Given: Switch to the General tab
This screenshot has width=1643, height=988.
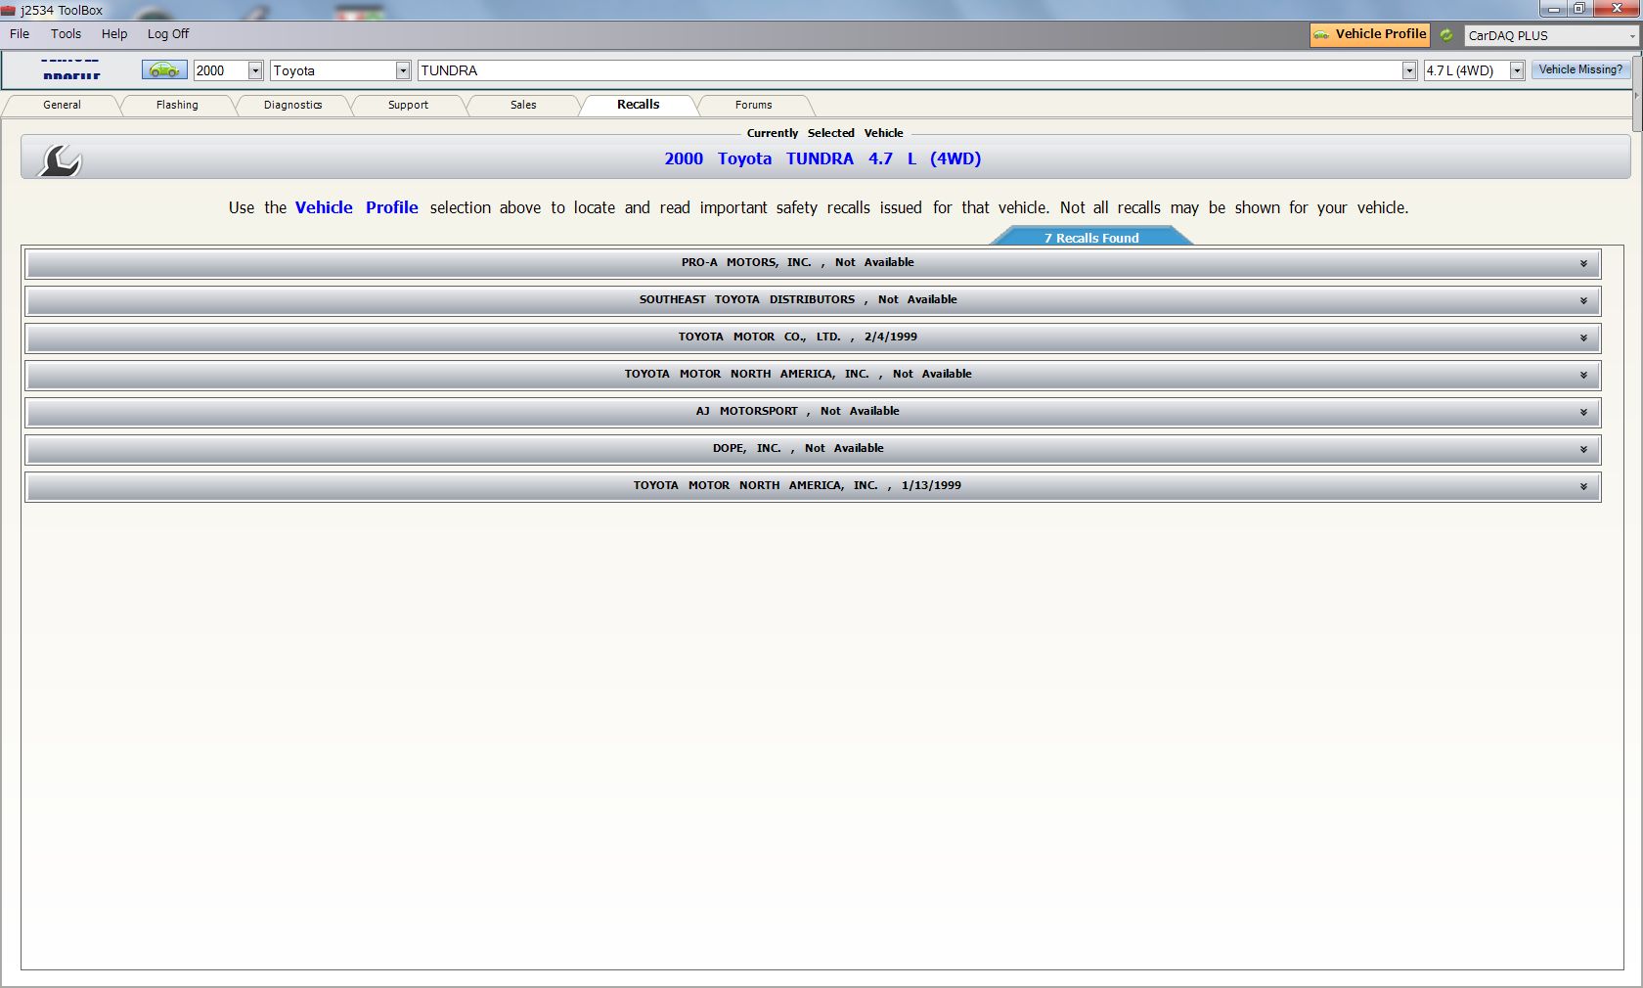Looking at the screenshot, I should pos(62,105).
